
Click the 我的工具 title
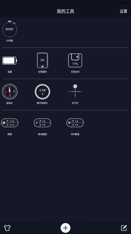tap(65, 11)
